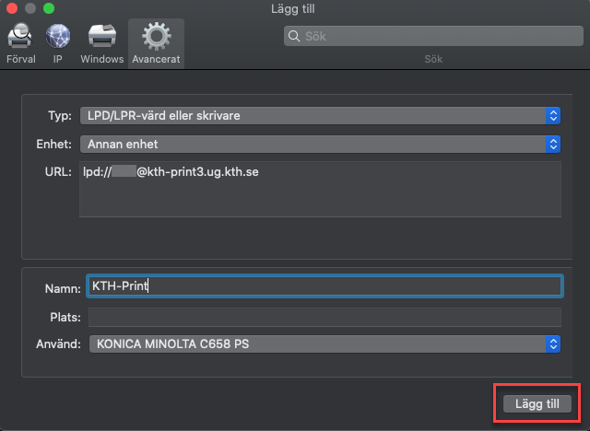Viewport: 590px width, 431px height.
Task: Open the Förval printer pane
Action: point(21,42)
